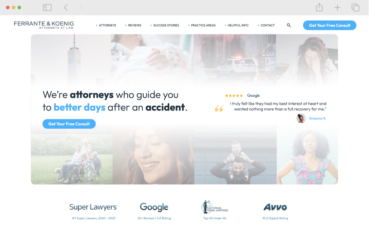This screenshot has height=237, width=369.
Task: Open the browser share icon
Action: pos(319,7)
